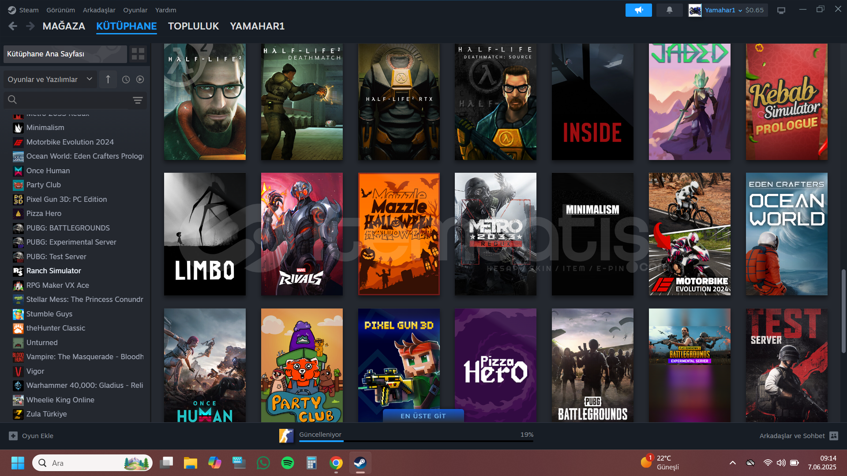This screenshot has width=847, height=476.
Task: Open the Mazzle Halloween cover
Action: pyautogui.click(x=399, y=234)
